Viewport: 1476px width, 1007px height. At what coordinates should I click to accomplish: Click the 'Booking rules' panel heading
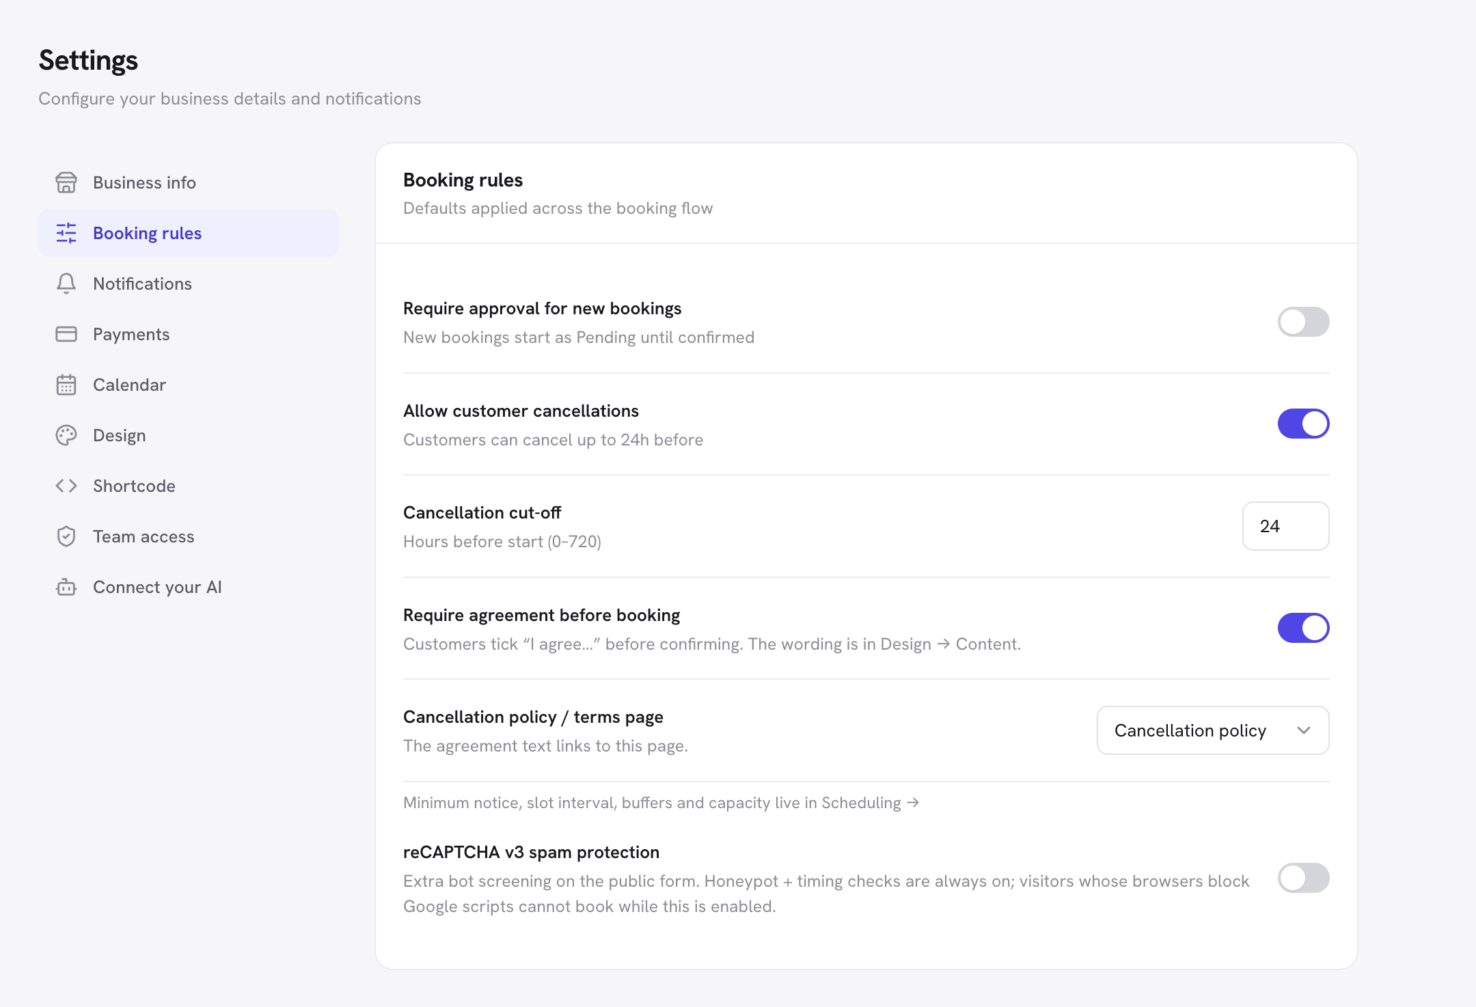coord(463,180)
